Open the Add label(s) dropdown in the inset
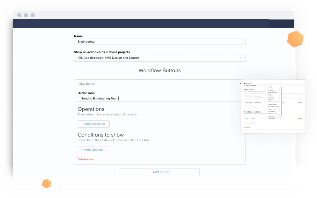317x198 pixels. pyautogui.click(x=260, y=103)
